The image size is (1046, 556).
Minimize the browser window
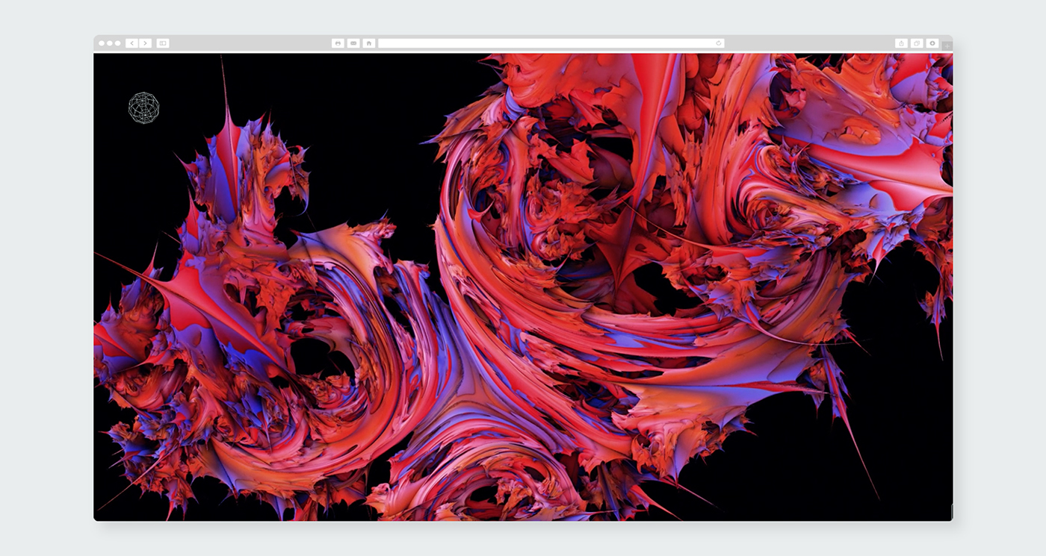(110, 43)
